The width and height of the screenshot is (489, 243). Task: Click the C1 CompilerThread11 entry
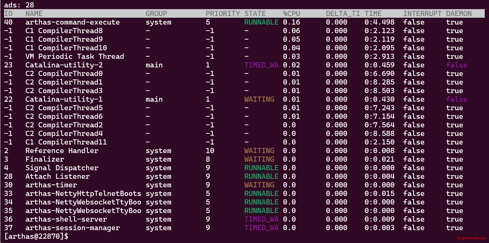pyautogui.click(x=66, y=142)
